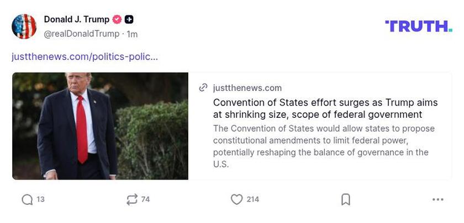
Task: Click the black plus badge icon
Action: pos(129,20)
